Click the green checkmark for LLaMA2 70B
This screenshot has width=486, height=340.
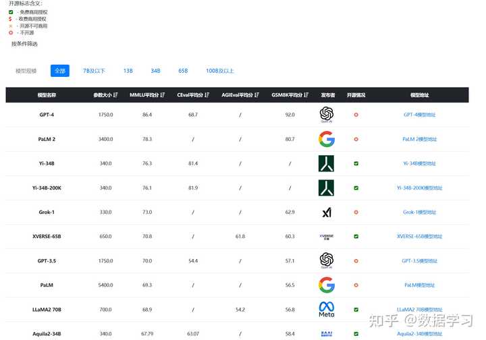point(356,310)
